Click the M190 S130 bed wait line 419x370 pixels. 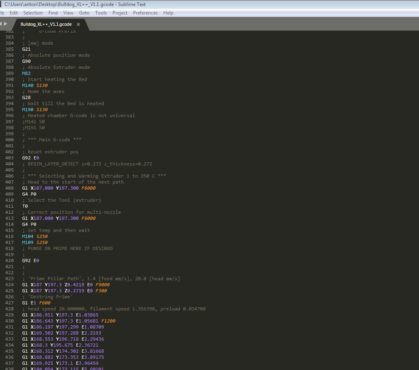coord(35,110)
